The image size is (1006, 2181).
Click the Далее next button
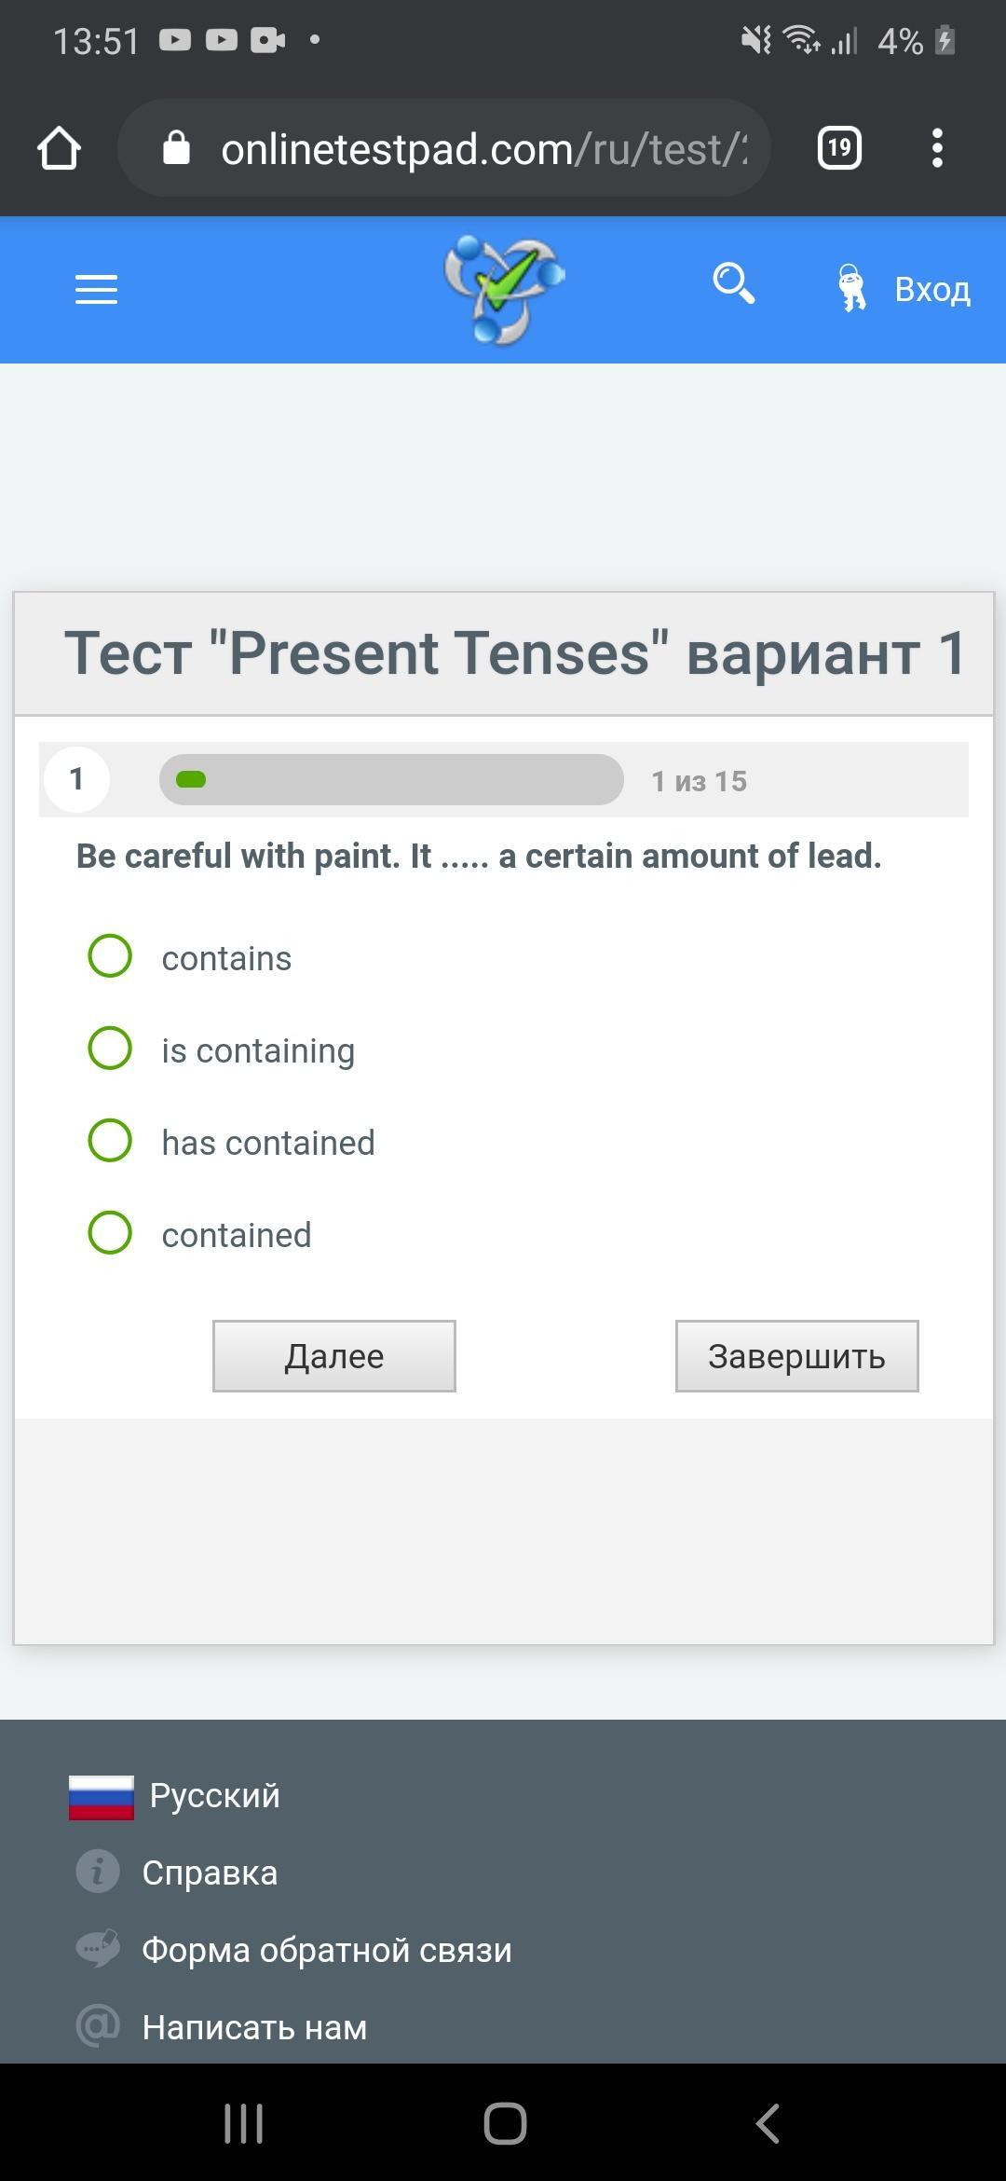coord(334,1356)
